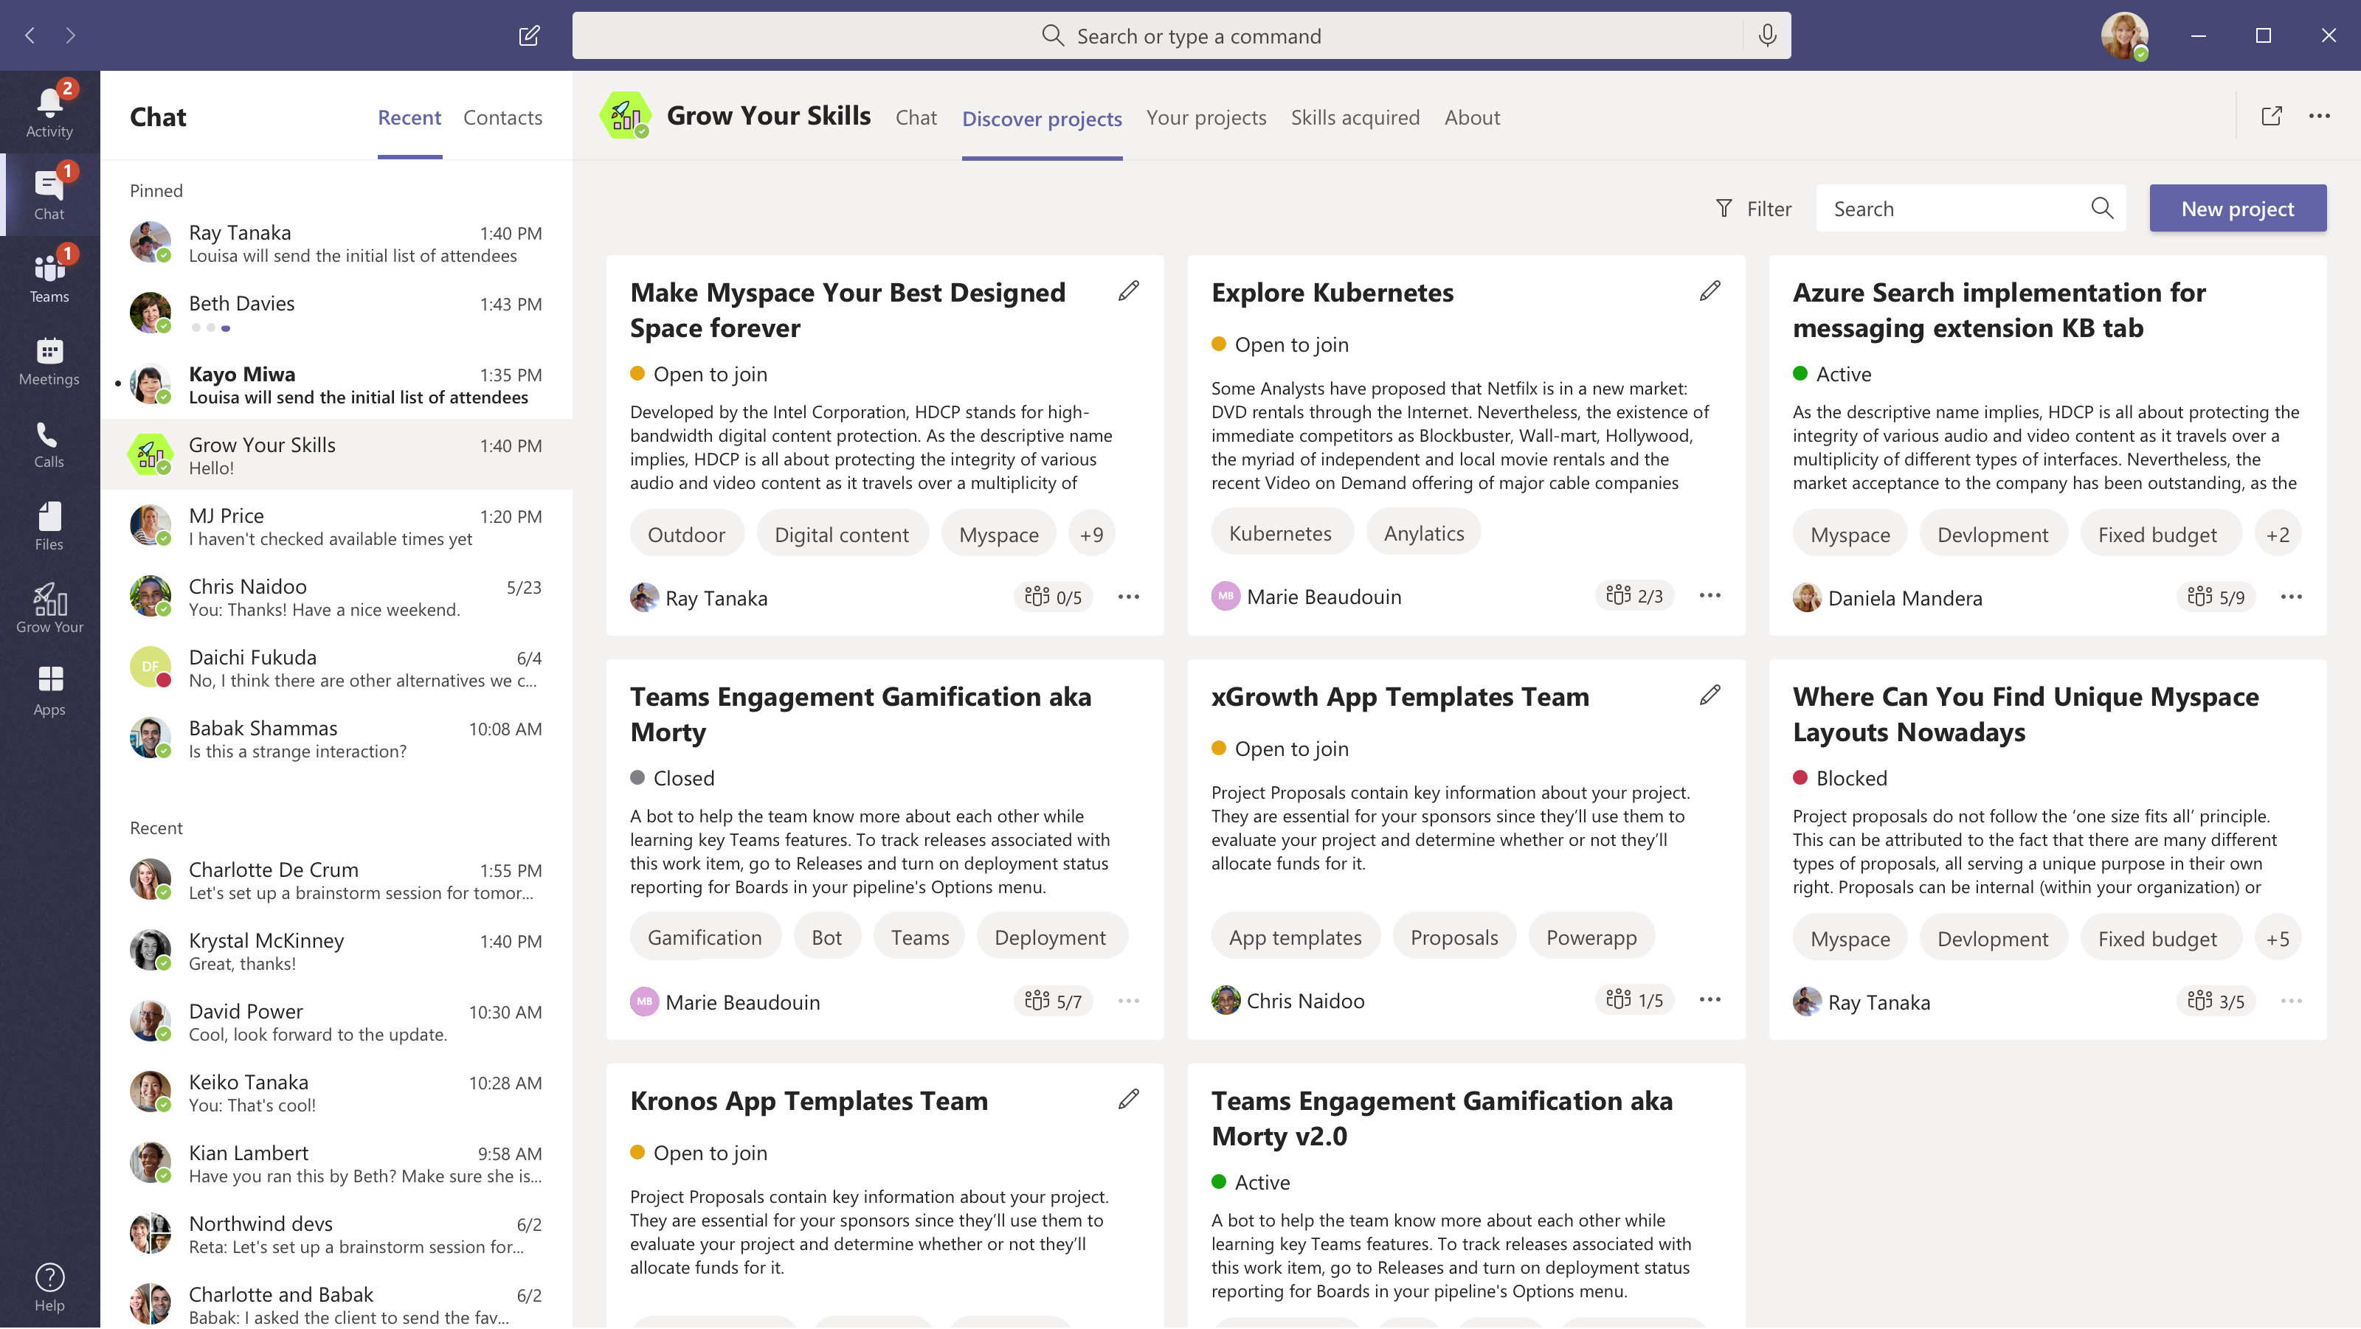Open the Filter options for projects

1753,209
